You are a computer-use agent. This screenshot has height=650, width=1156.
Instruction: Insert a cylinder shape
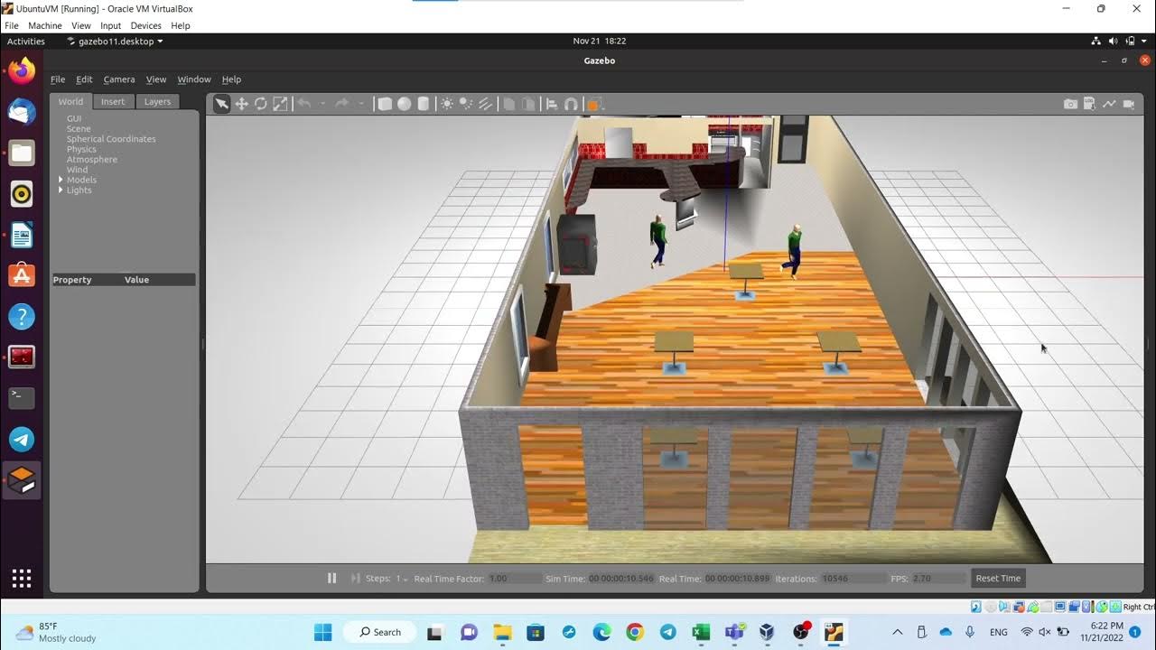(423, 104)
